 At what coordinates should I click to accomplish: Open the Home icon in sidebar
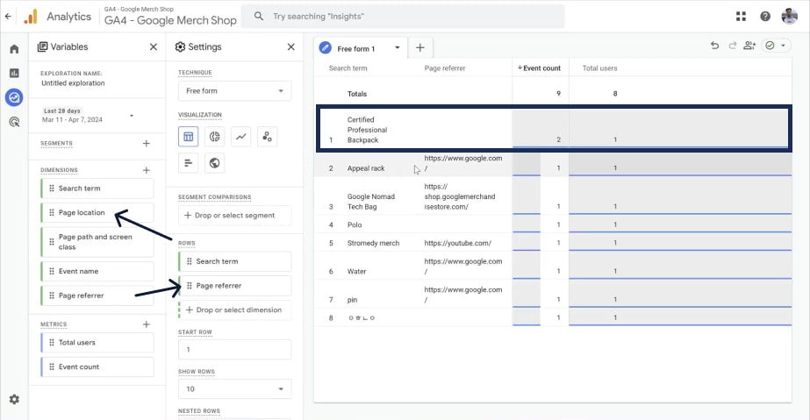click(x=14, y=49)
